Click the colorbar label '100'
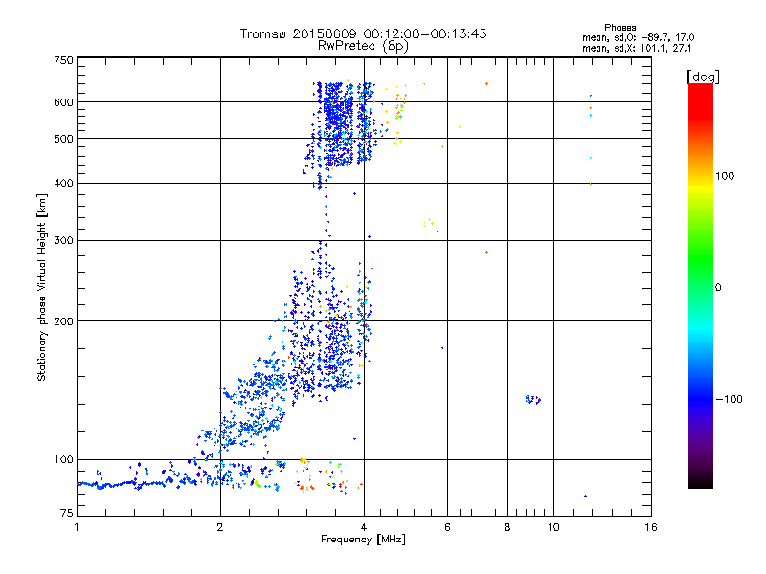The height and width of the screenshot is (574, 766). [725, 176]
